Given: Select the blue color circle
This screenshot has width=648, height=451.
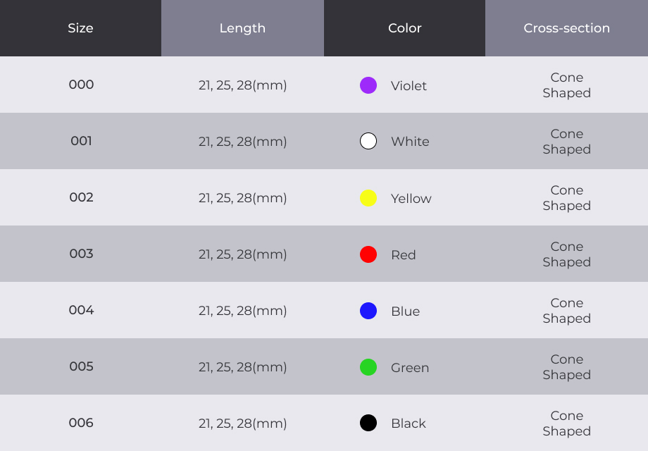Looking at the screenshot, I should [x=368, y=311].
